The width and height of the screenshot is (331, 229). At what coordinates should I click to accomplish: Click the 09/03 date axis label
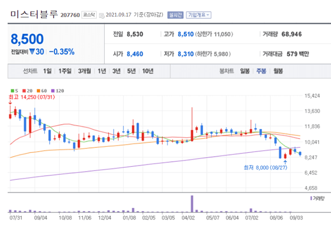point(296,217)
